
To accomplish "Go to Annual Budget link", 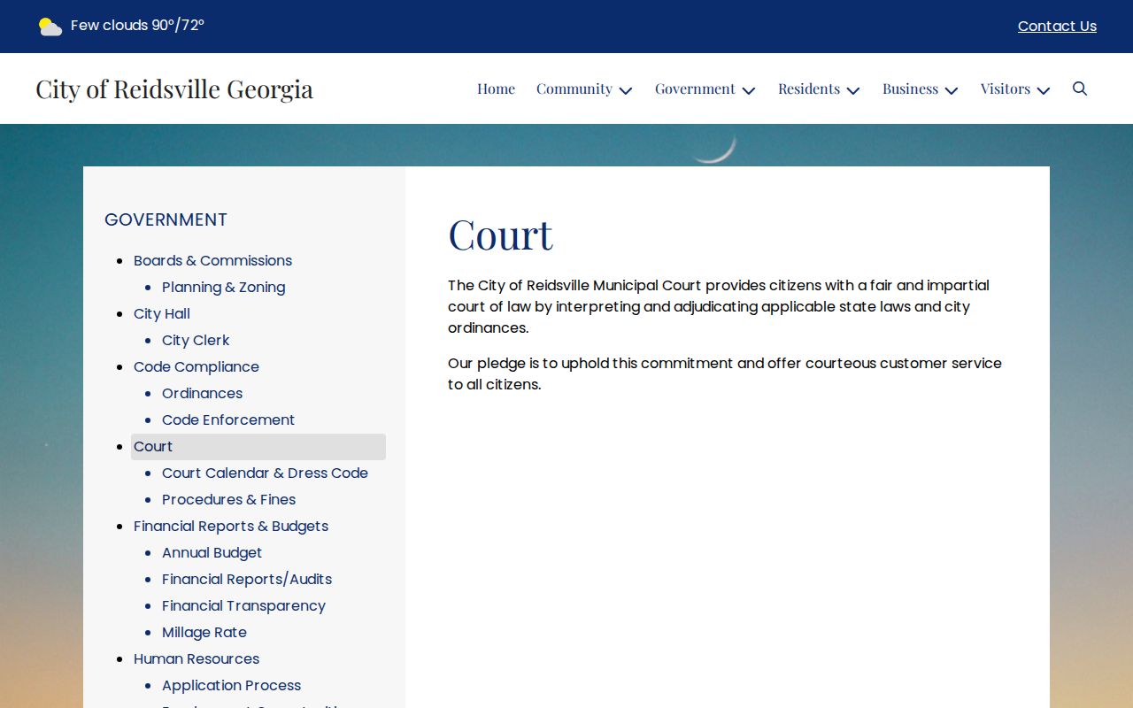I will click(212, 552).
